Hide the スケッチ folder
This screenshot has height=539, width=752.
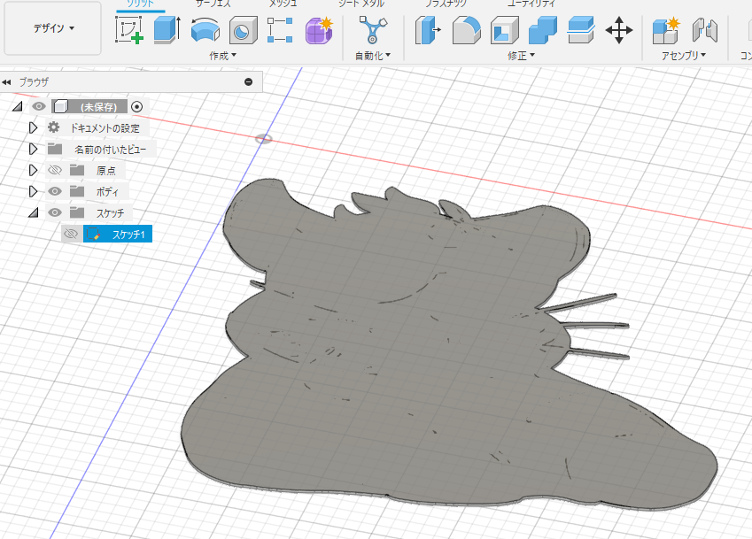[x=55, y=212]
